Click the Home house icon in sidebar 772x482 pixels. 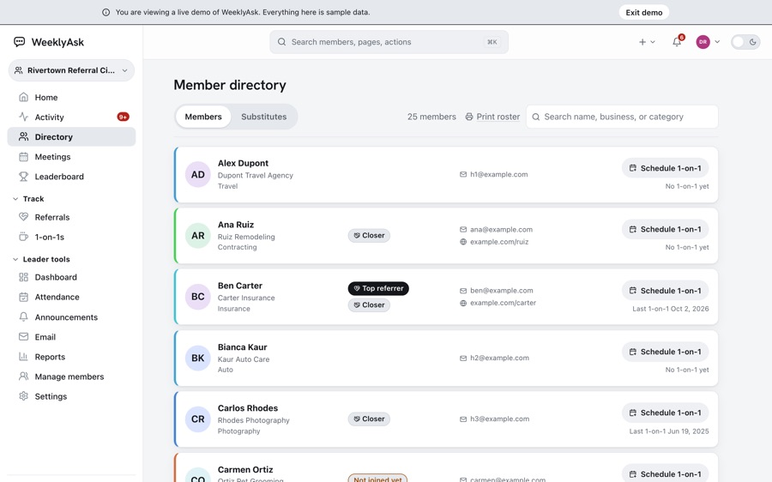pyautogui.click(x=23, y=97)
